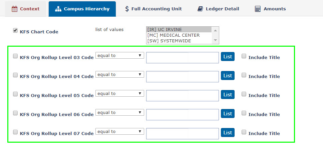323x145 pixels.
Task: Click the hierarchy icon on Campus Hierarchy tab
Action: click(58, 9)
